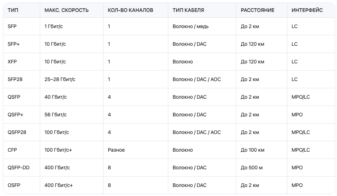The width and height of the screenshot is (337, 196).
Task: Select the До 100 км distance cell
Action: (x=253, y=150)
